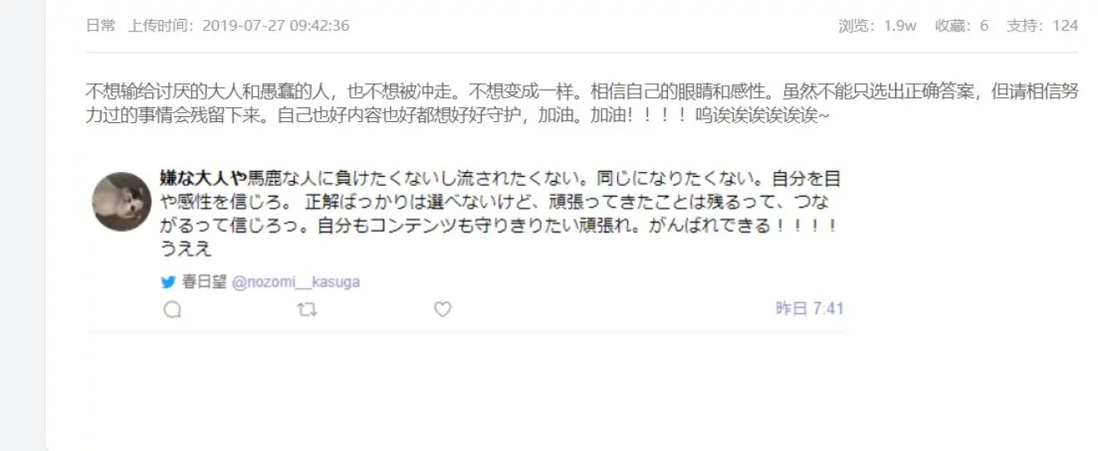1098x451 pixels.
Task: Click the 春日望 display name
Action: (205, 282)
